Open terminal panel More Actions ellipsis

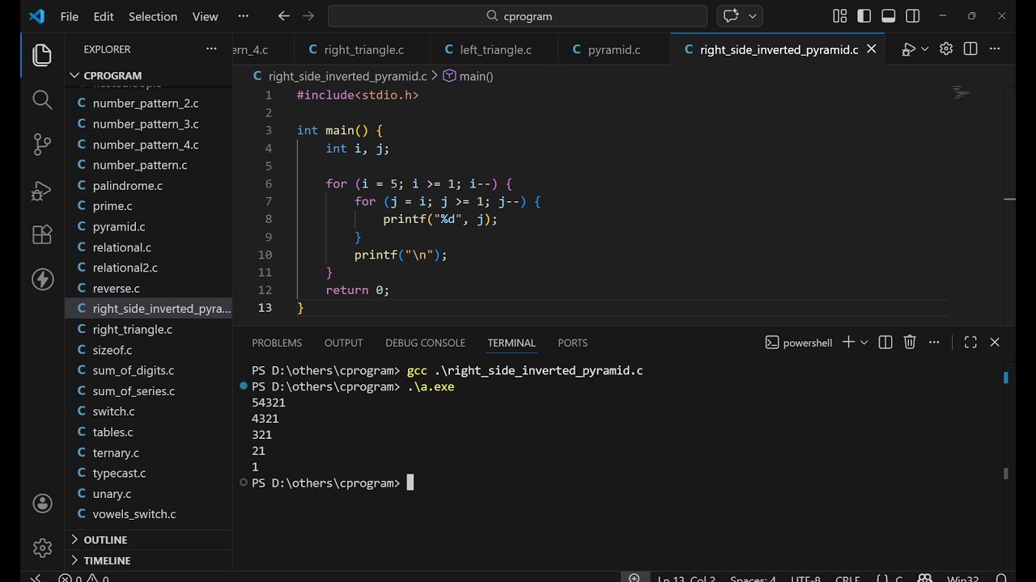(934, 343)
